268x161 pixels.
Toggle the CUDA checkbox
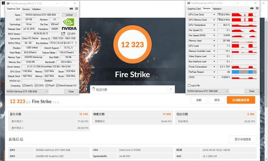36,85
